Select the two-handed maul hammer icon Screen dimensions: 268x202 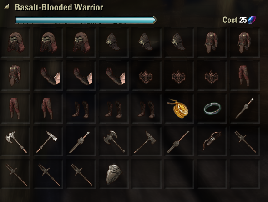[147, 141]
